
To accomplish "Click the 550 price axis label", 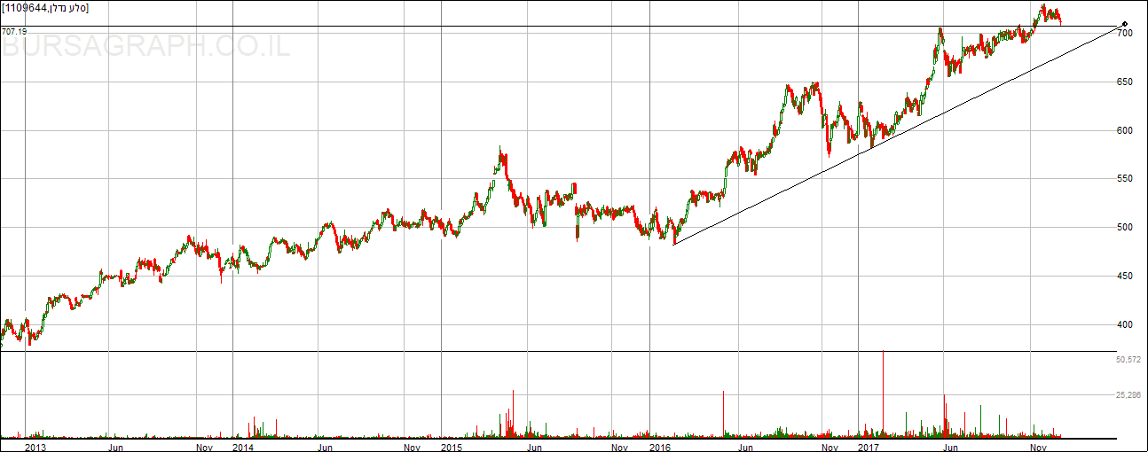I will coord(1125,179).
